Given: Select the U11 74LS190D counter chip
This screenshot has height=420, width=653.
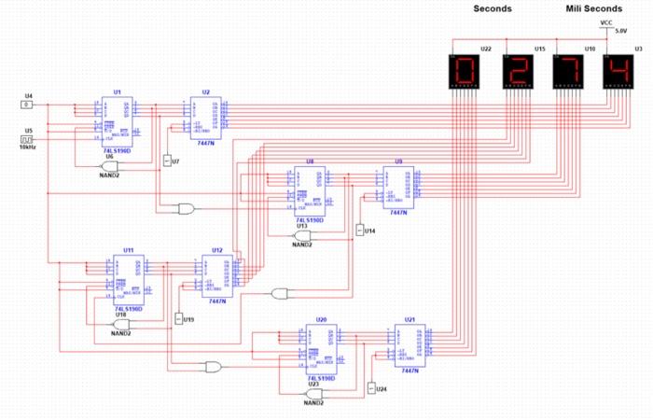Looking at the screenshot, I should [x=129, y=280].
